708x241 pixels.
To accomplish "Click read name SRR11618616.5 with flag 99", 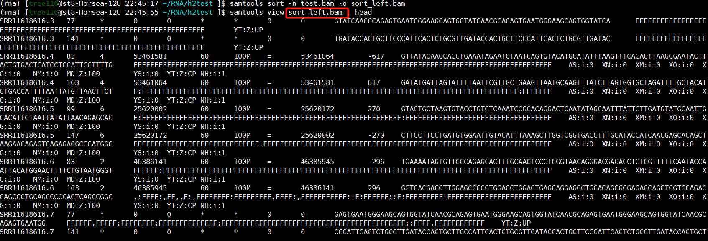I will coord(27,109).
